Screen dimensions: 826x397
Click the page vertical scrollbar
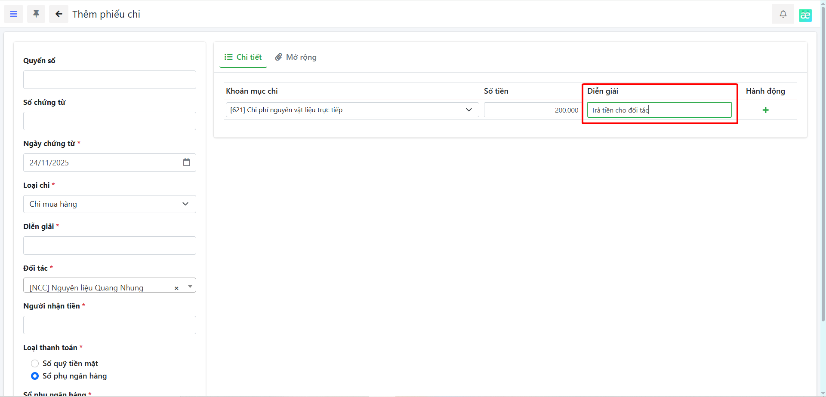823,172
